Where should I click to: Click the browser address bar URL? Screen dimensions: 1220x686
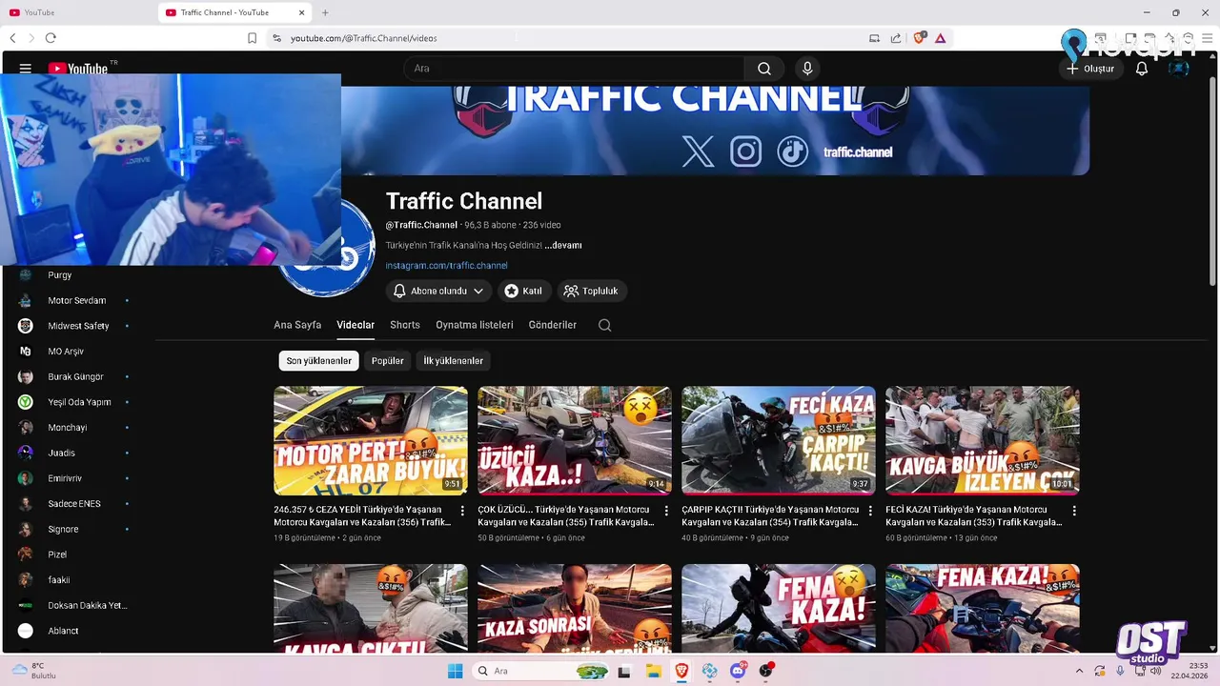pos(363,38)
